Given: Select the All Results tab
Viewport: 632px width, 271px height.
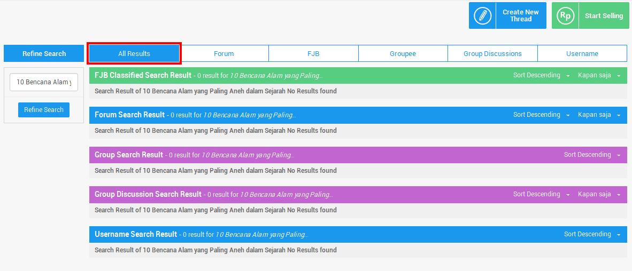Looking at the screenshot, I should point(134,53).
